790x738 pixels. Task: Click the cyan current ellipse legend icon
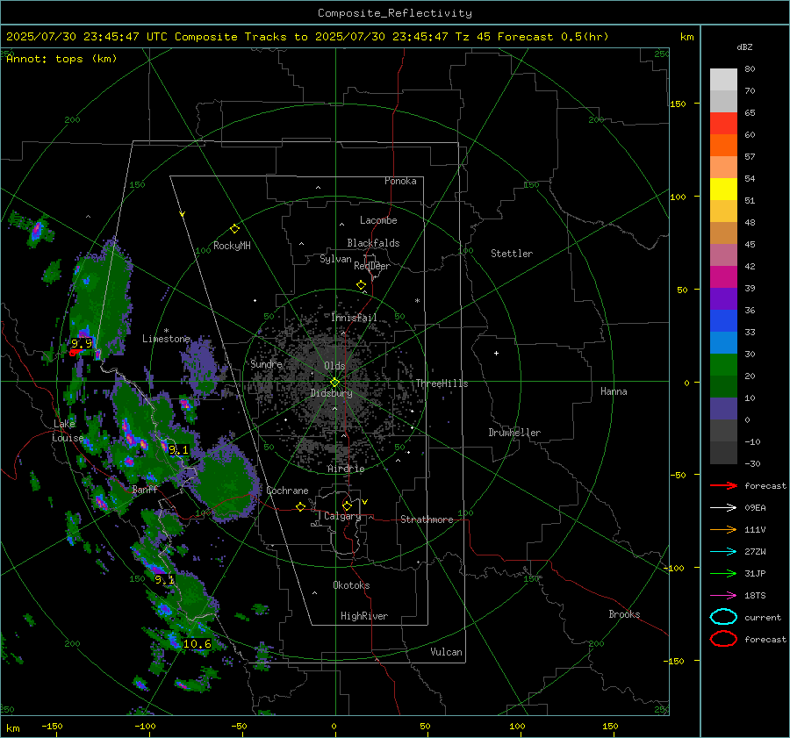pyautogui.click(x=723, y=617)
